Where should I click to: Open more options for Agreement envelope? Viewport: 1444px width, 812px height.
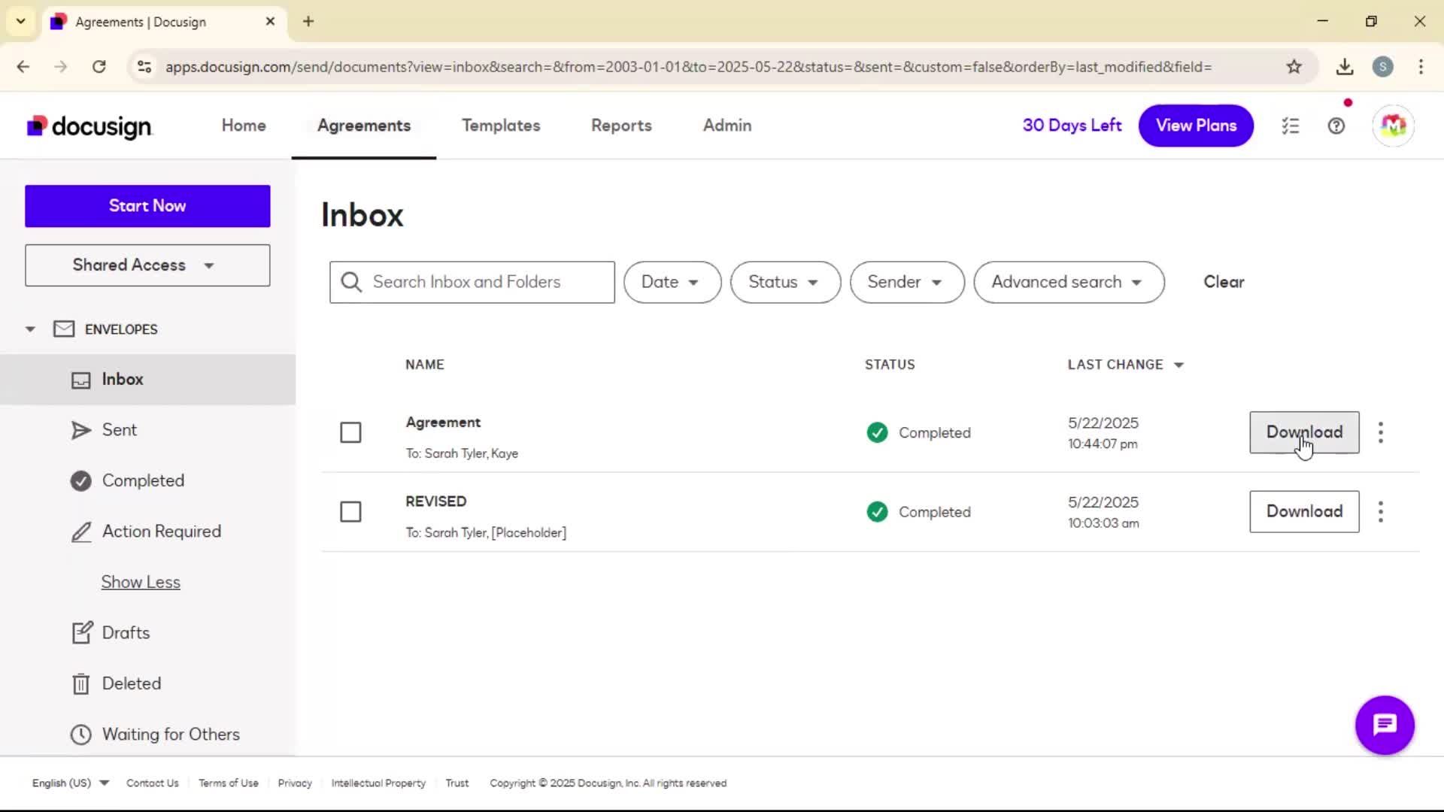pyautogui.click(x=1381, y=432)
